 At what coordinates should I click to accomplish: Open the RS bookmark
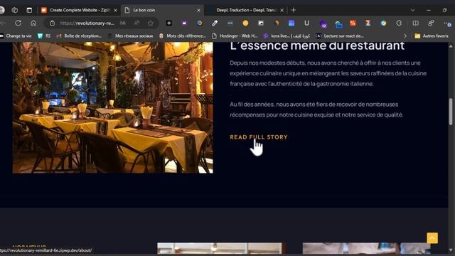click(44, 36)
